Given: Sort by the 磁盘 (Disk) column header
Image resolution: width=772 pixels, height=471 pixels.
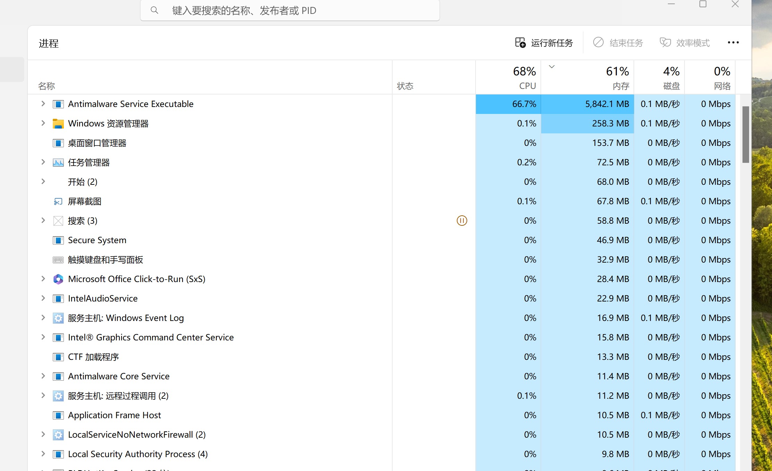Looking at the screenshot, I should [659, 77].
